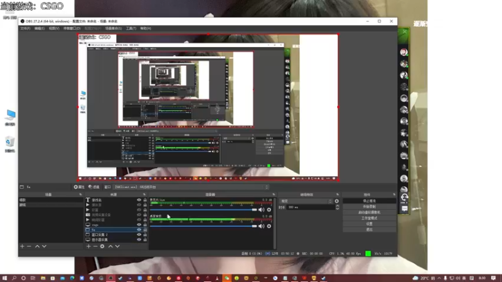Click 工作室模式 studio mode button
This screenshot has height=282, width=502.
click(x=369, y=218)
